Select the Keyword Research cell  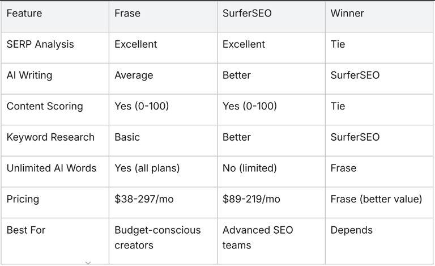(50, 137)
